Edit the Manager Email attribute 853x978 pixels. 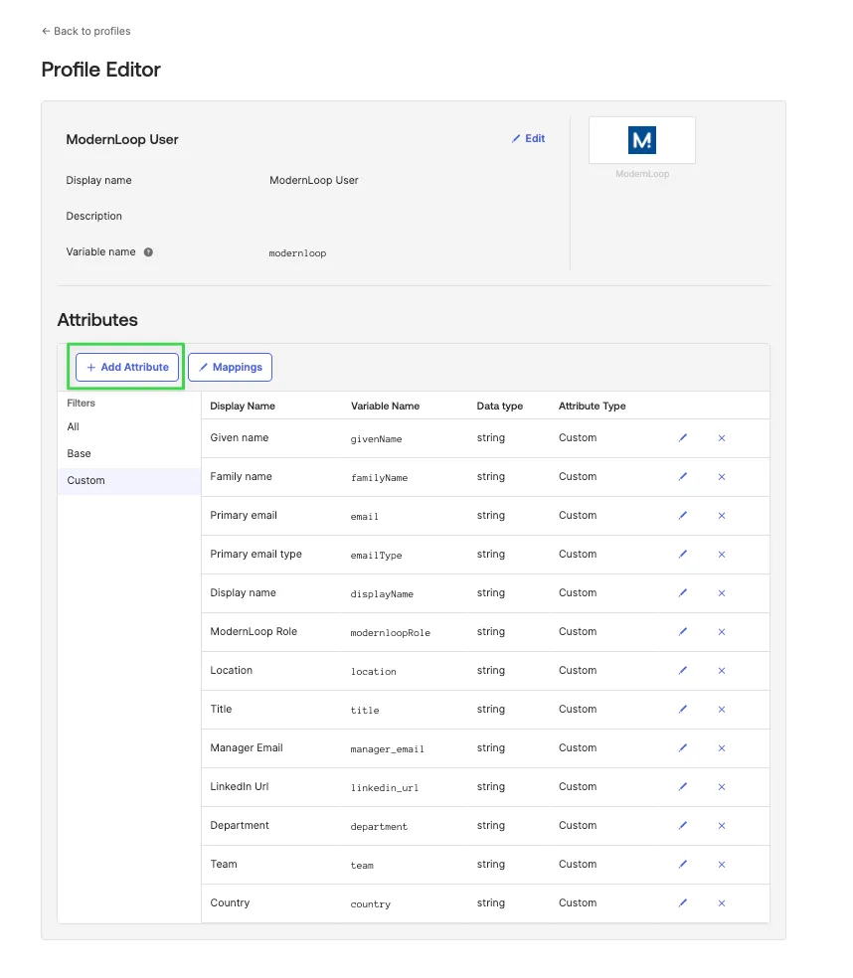click(x=683, y=747)
